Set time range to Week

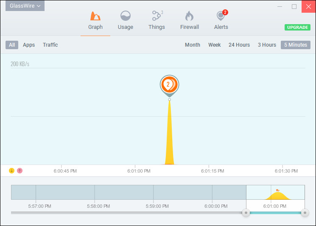point(214,45)
